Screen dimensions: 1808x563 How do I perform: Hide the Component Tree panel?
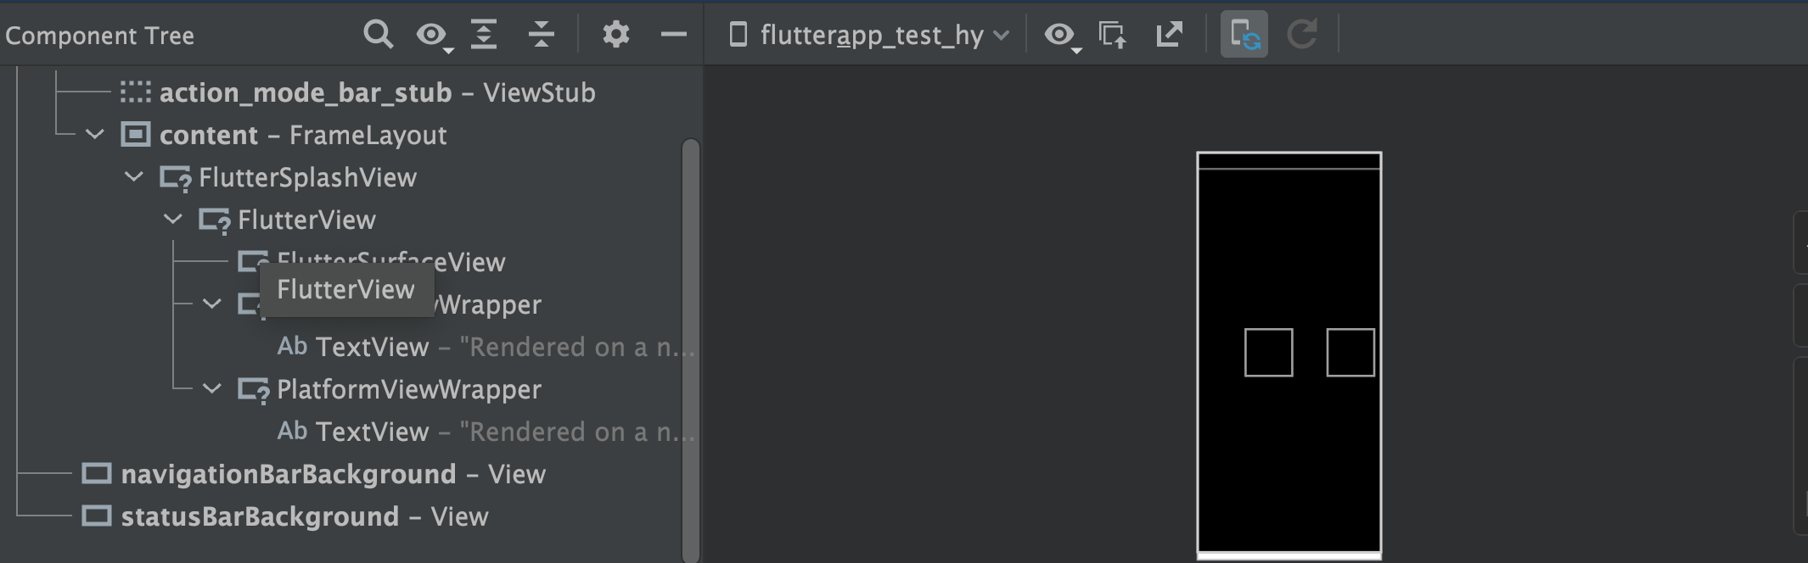tap(673, 35)
